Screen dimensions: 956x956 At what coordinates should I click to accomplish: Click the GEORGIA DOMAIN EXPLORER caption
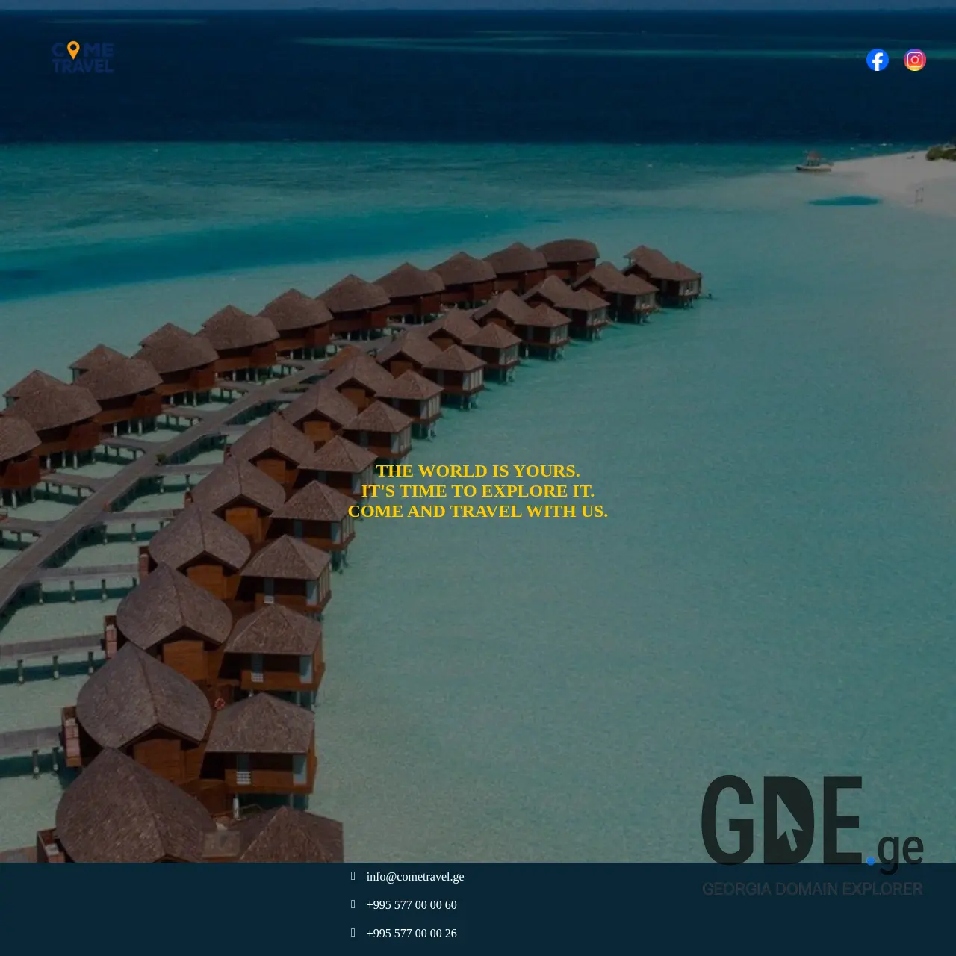[x=811, y=890]
